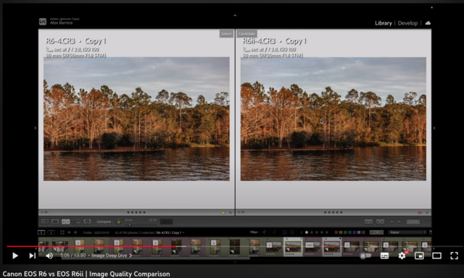Toggle YouTube autoplay switch
Screen dimensions: 464x278
(x=365, y=256)
